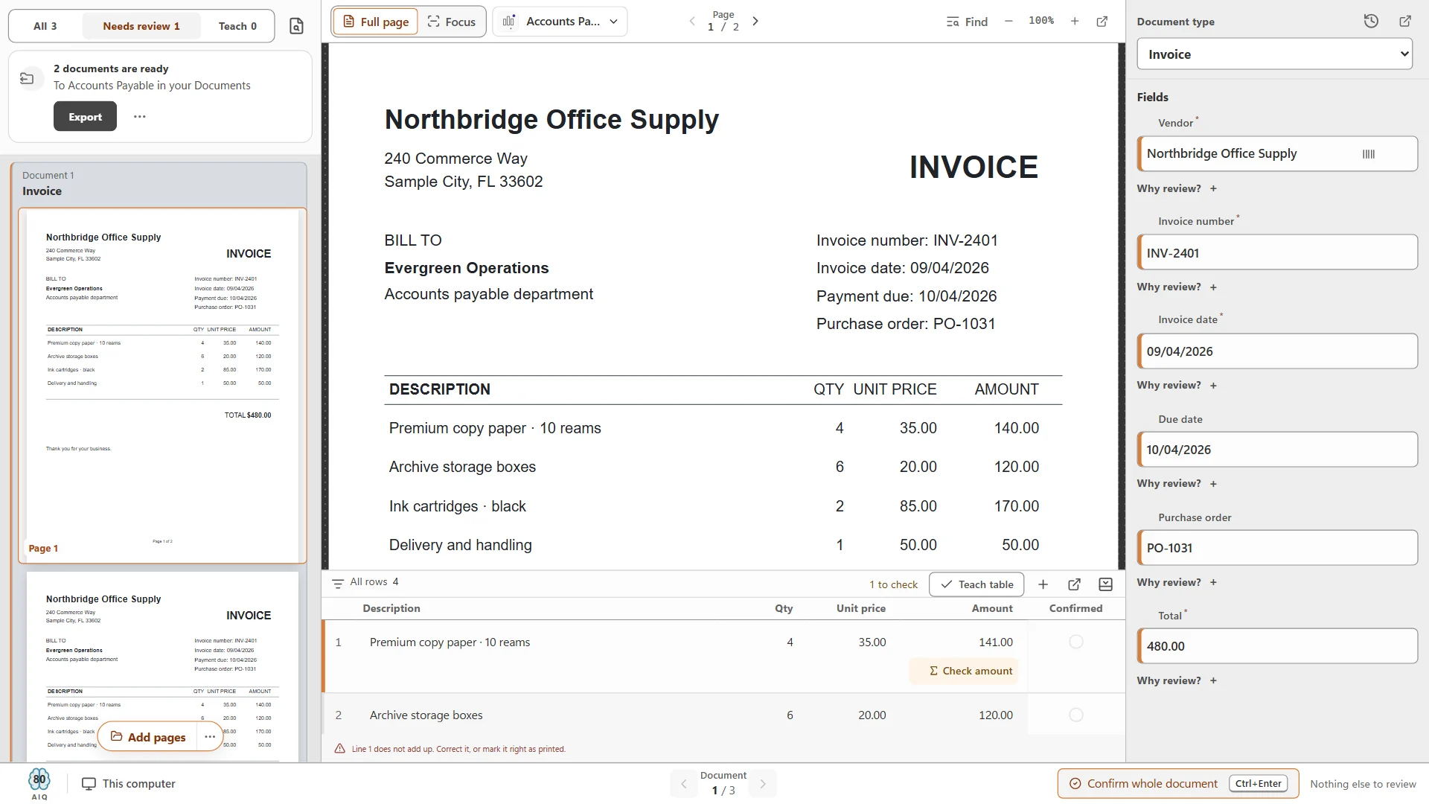Select the Teach 0 tab
Viewport: 1429px width, 804px height.
[x=237, y=26]
